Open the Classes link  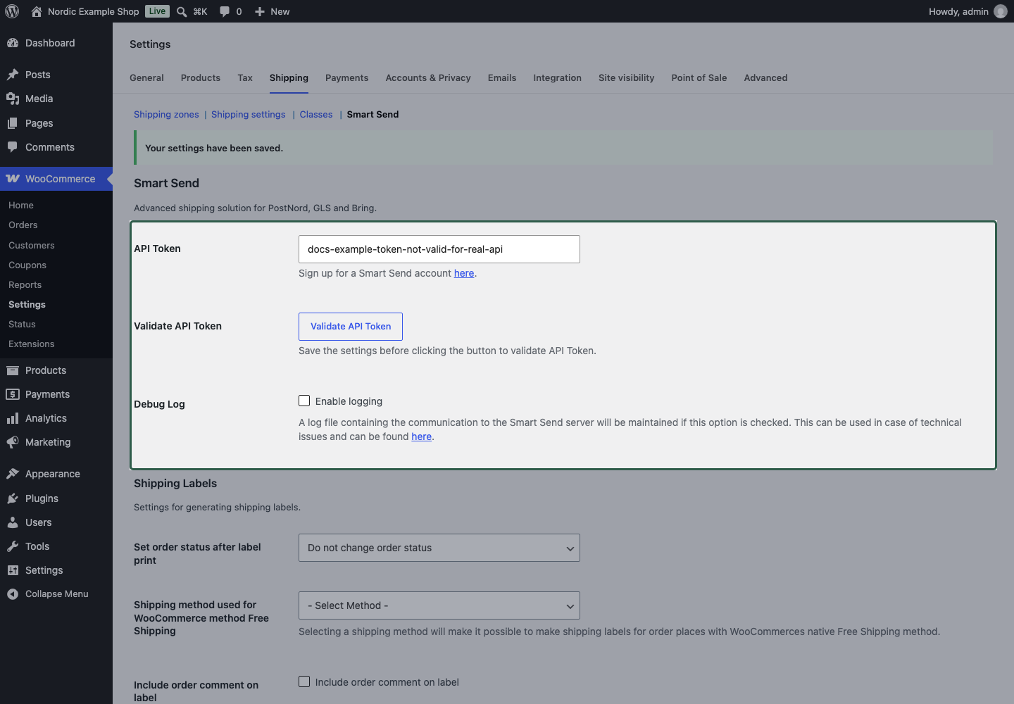tap(316, 114)
